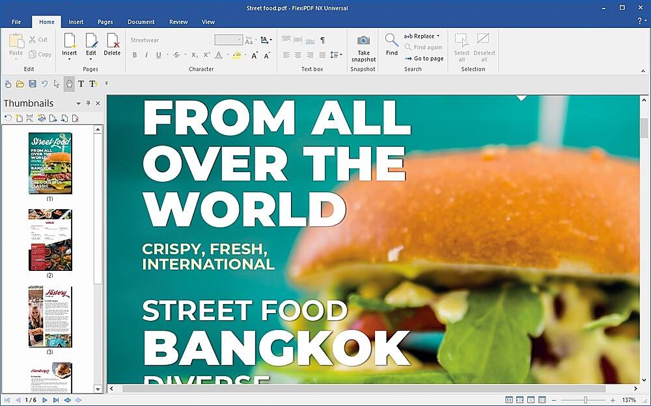Adjust the zoom slider in status bar
The width and height of the screenshot is (651, 406).
[585, 400]
